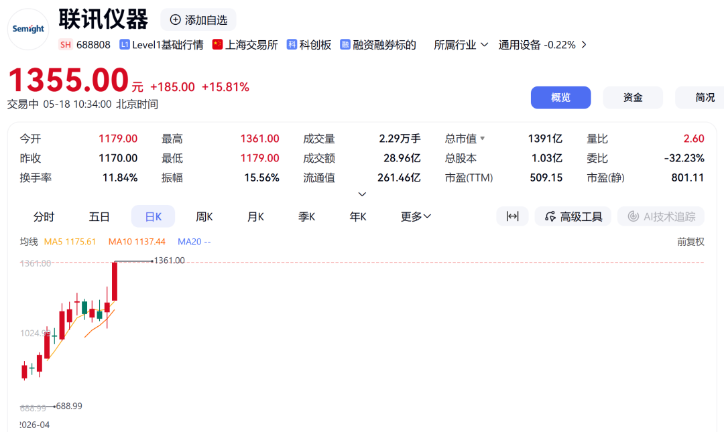Click the China flag icon by 上海交易所

point(217,44)
